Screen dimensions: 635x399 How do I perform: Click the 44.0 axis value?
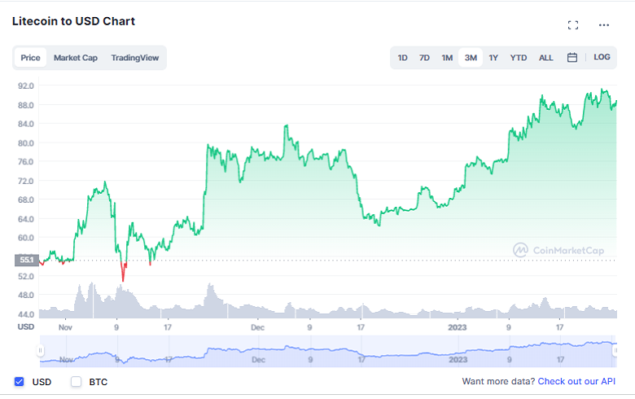(26, 314)
